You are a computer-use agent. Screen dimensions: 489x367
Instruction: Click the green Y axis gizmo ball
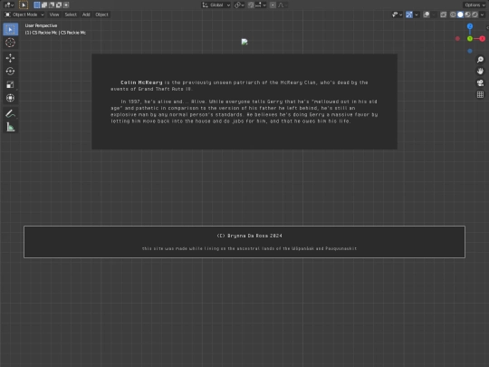(470, 39)
